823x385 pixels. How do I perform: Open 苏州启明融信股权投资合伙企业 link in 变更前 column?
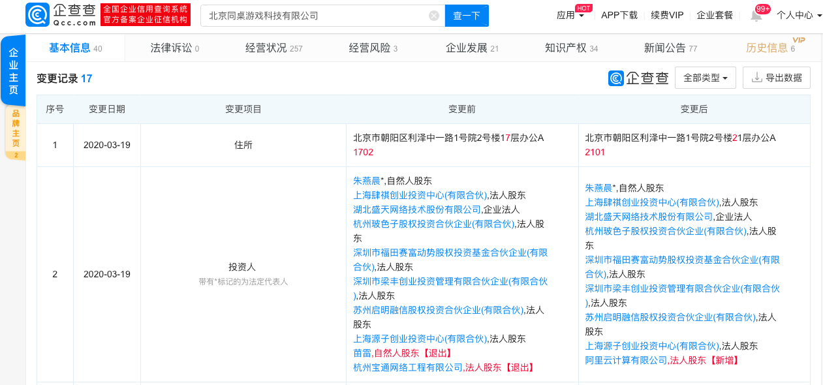[x=438, y=310]
